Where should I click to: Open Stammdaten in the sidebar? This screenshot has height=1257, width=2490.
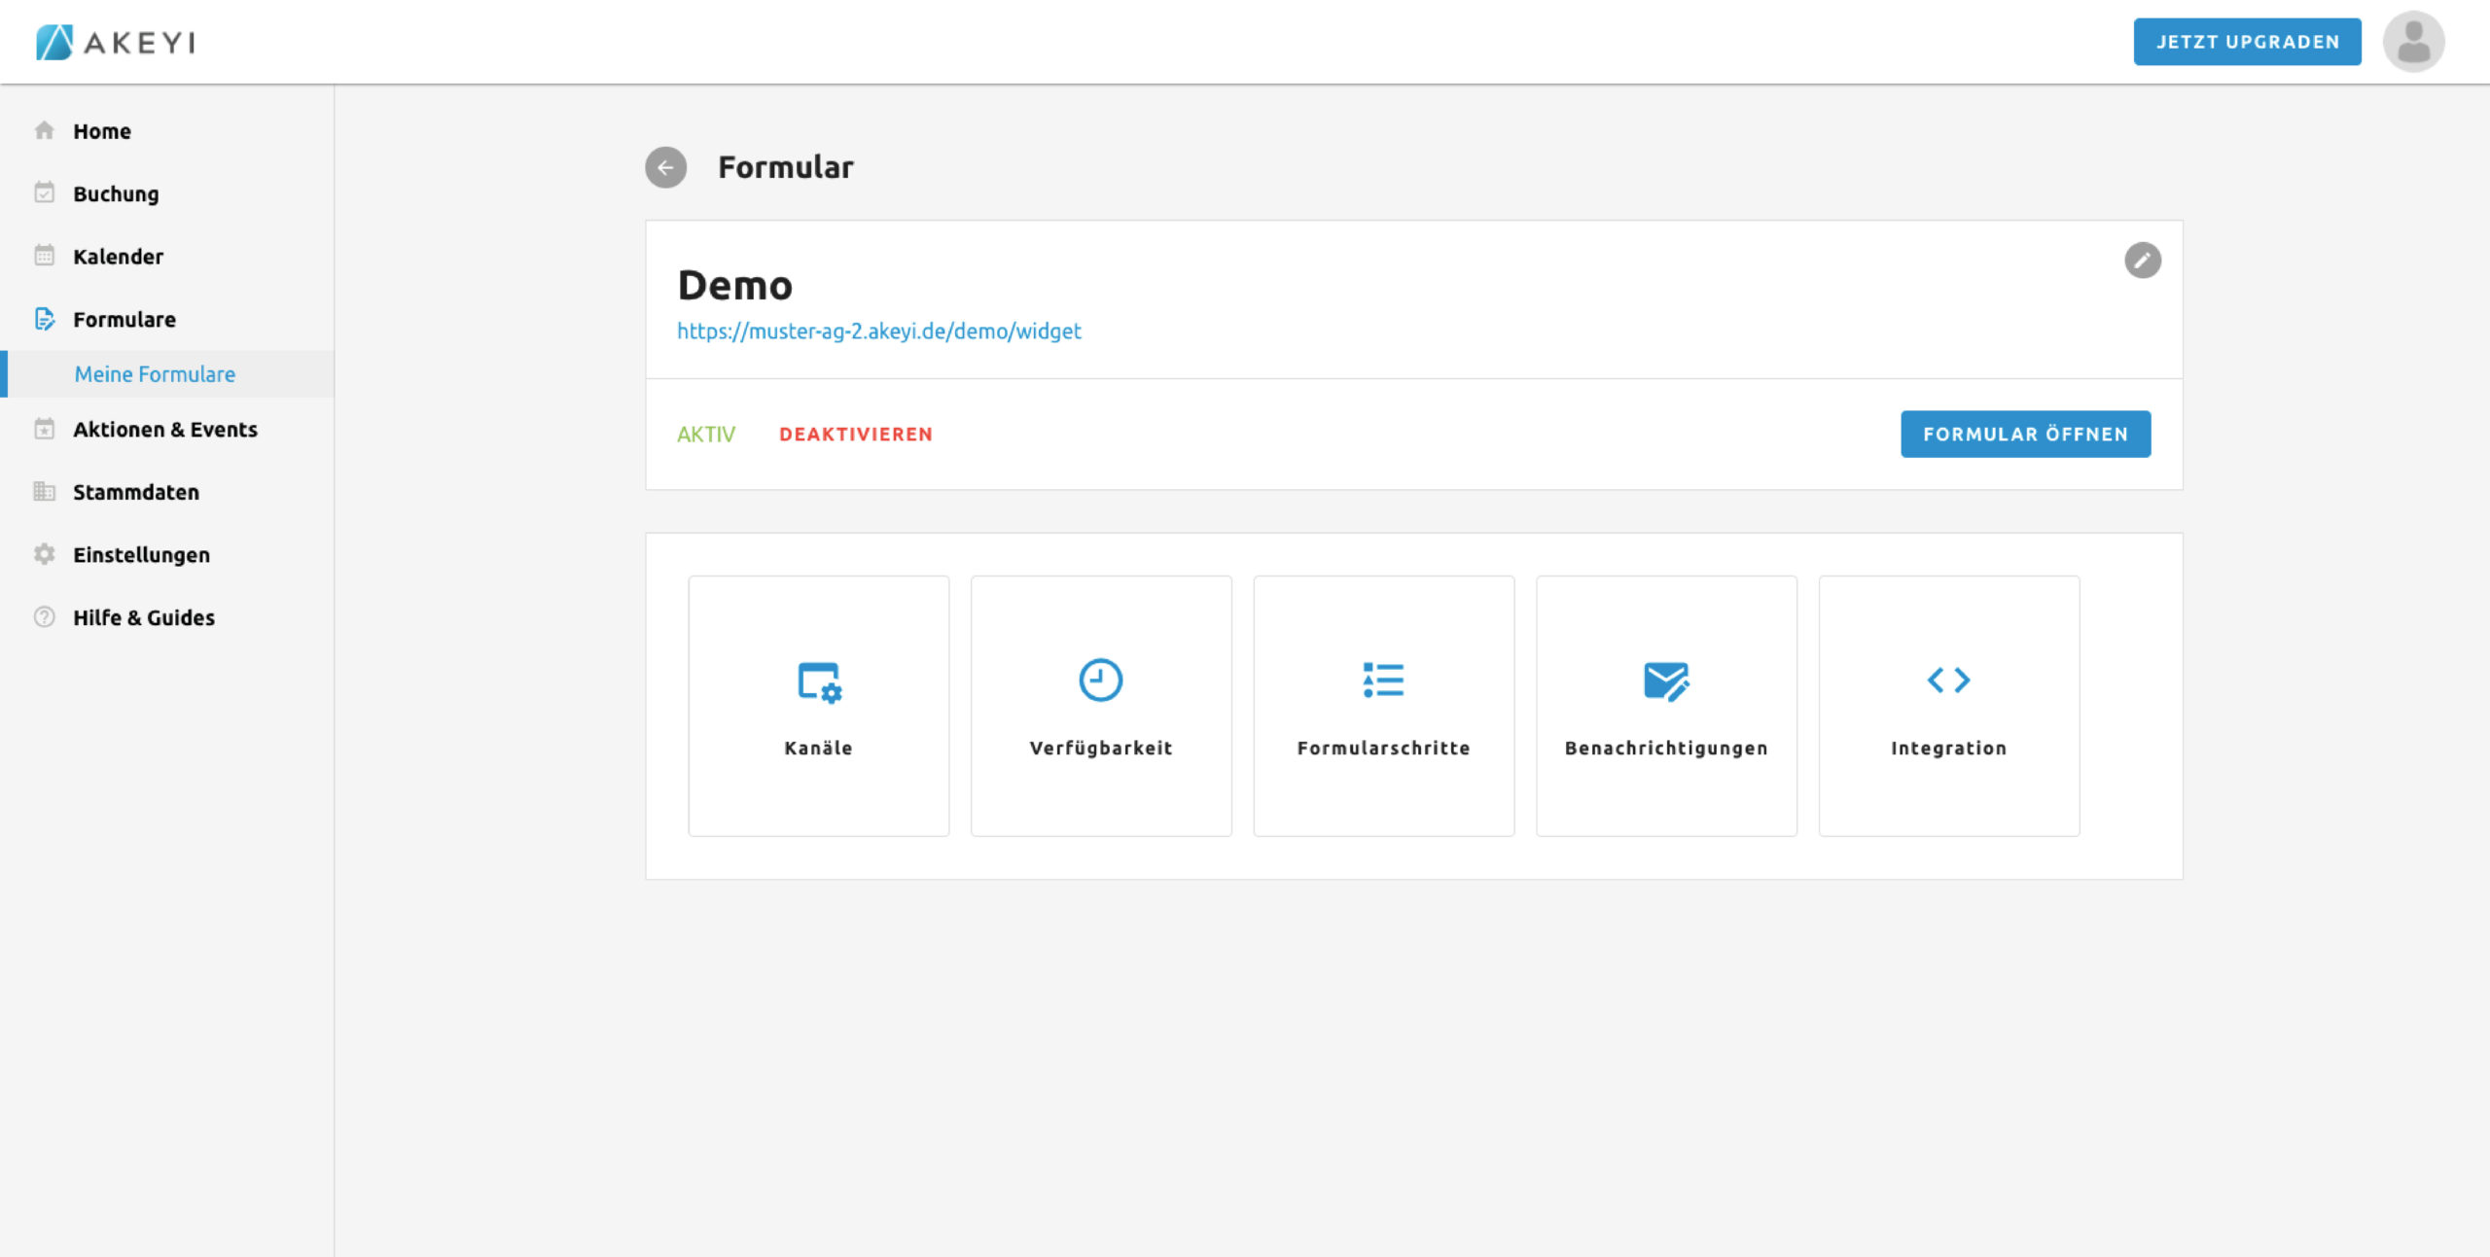(135, 493)
